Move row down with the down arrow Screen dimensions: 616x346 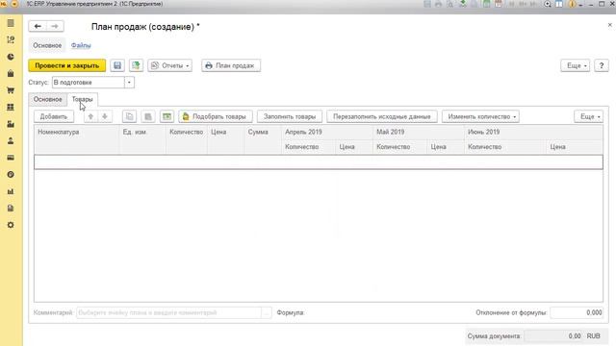[x=105, y=116]
